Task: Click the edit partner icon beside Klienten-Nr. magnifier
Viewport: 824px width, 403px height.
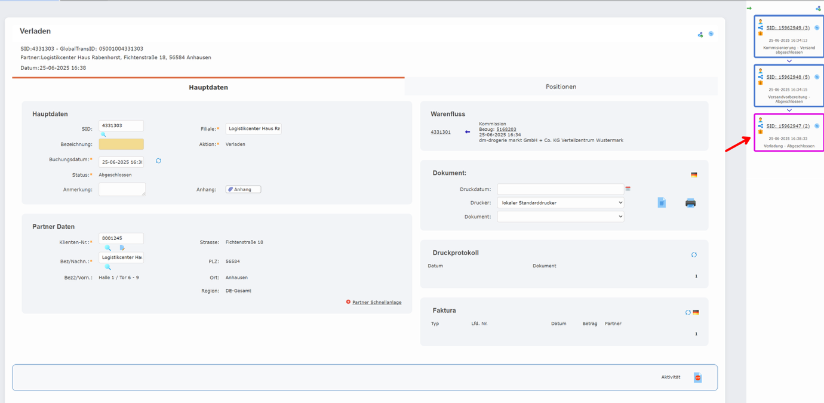Action: point(122,248)
